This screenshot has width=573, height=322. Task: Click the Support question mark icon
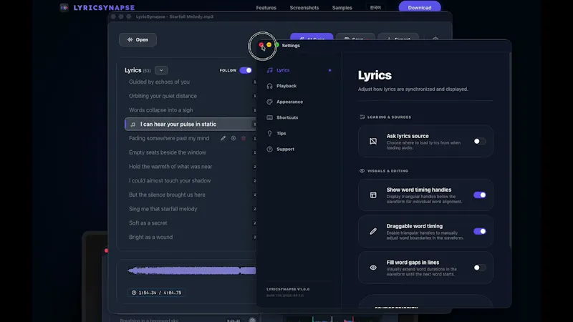(270, 150)
